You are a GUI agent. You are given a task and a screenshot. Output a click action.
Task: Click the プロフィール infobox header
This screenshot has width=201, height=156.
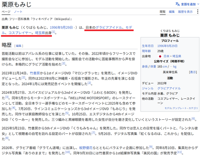[x=170, y=41]
